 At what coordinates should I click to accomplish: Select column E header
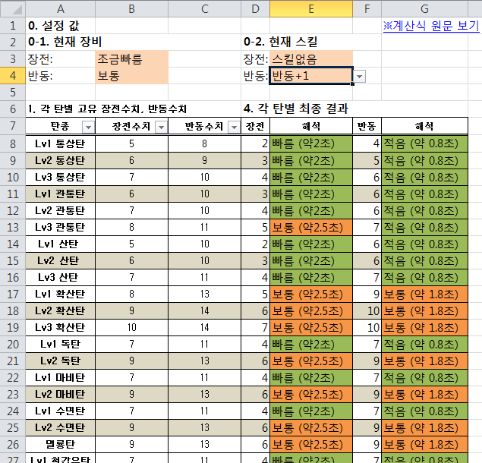point(311,8)
